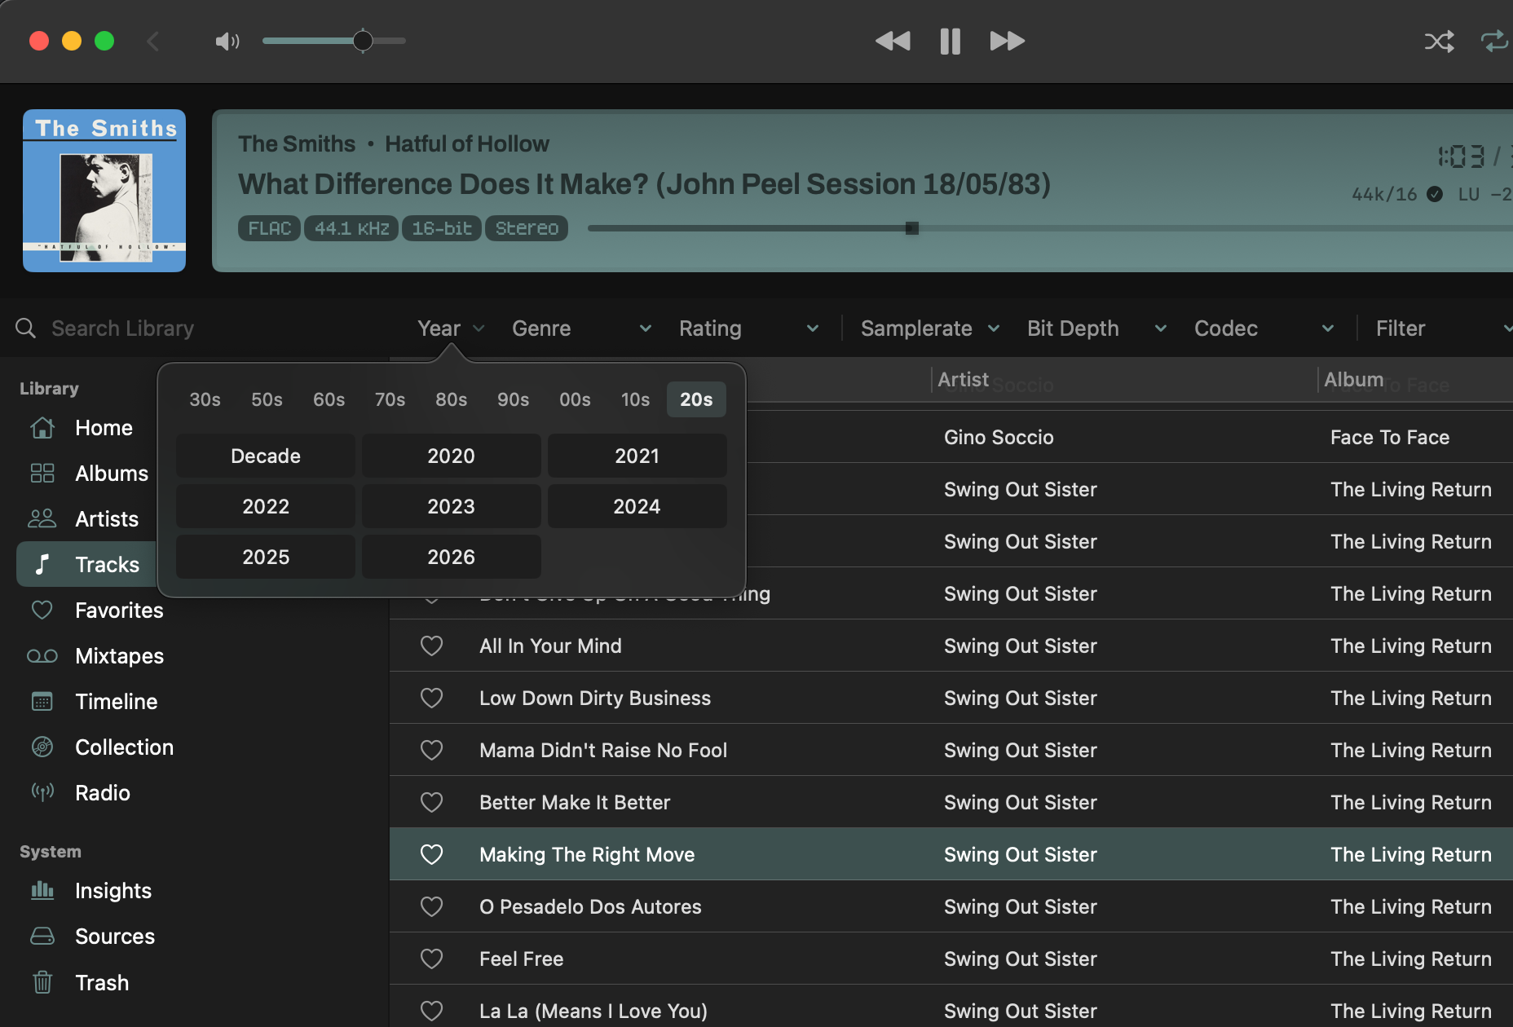1513x1027 pixels.
Task: Favorite the track Better Make It Better
Action: click(x=431, y=802)
